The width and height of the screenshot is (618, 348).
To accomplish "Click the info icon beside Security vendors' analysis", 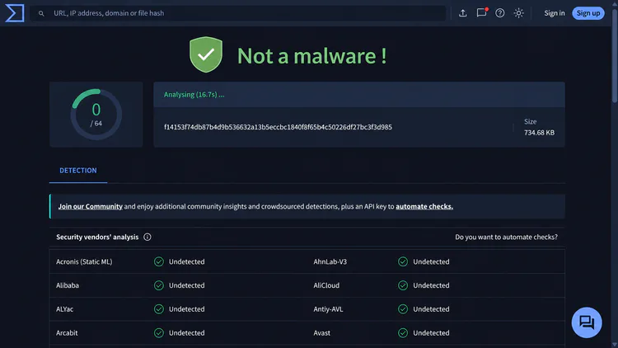I will (x=147, y=237).
